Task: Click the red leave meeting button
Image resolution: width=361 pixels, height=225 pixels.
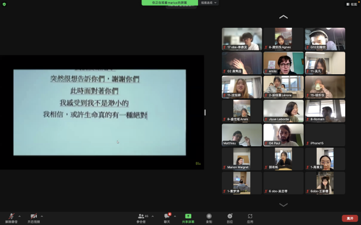Action: [x=350, y=218]
